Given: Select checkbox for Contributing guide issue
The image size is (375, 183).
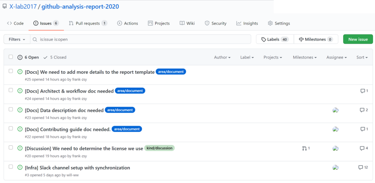Looking at the screenshot, I should pos(11,128).
